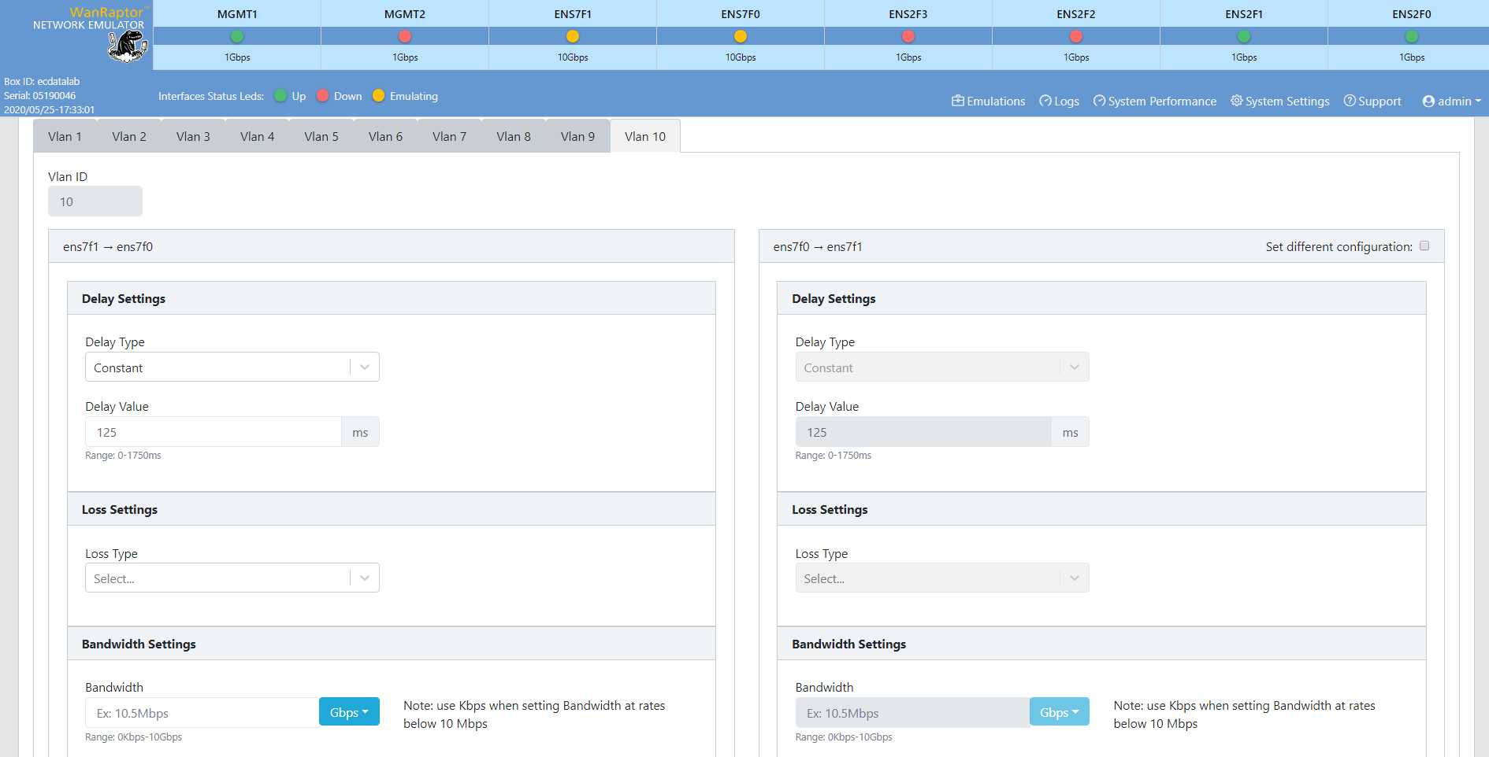
Task: Open System Settings
Action: click(1279, 102)
